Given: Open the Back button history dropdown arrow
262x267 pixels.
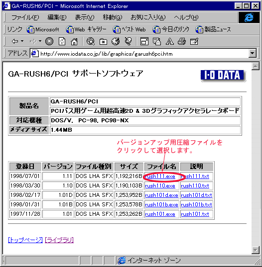Looking at the screenshot, I should tap(22, 41).
